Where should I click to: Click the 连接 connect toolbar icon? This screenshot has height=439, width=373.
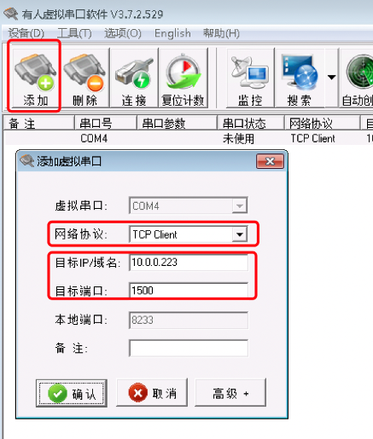coord(134,78)
